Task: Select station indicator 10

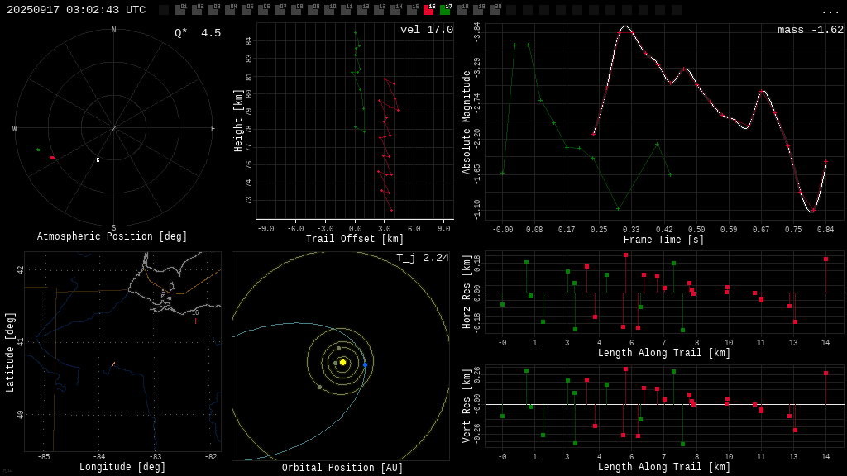Action: coord(329,9)
